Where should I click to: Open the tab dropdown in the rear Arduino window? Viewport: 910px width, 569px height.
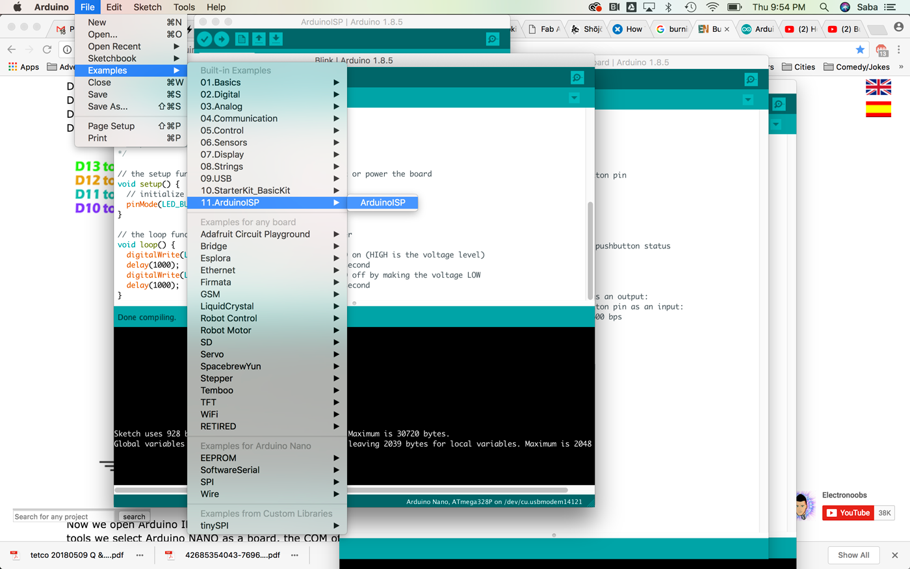[748, 99]
